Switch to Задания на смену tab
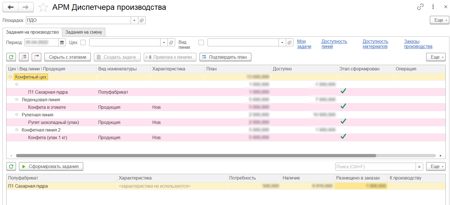450x205 pixels. click(x=84, y=32)
